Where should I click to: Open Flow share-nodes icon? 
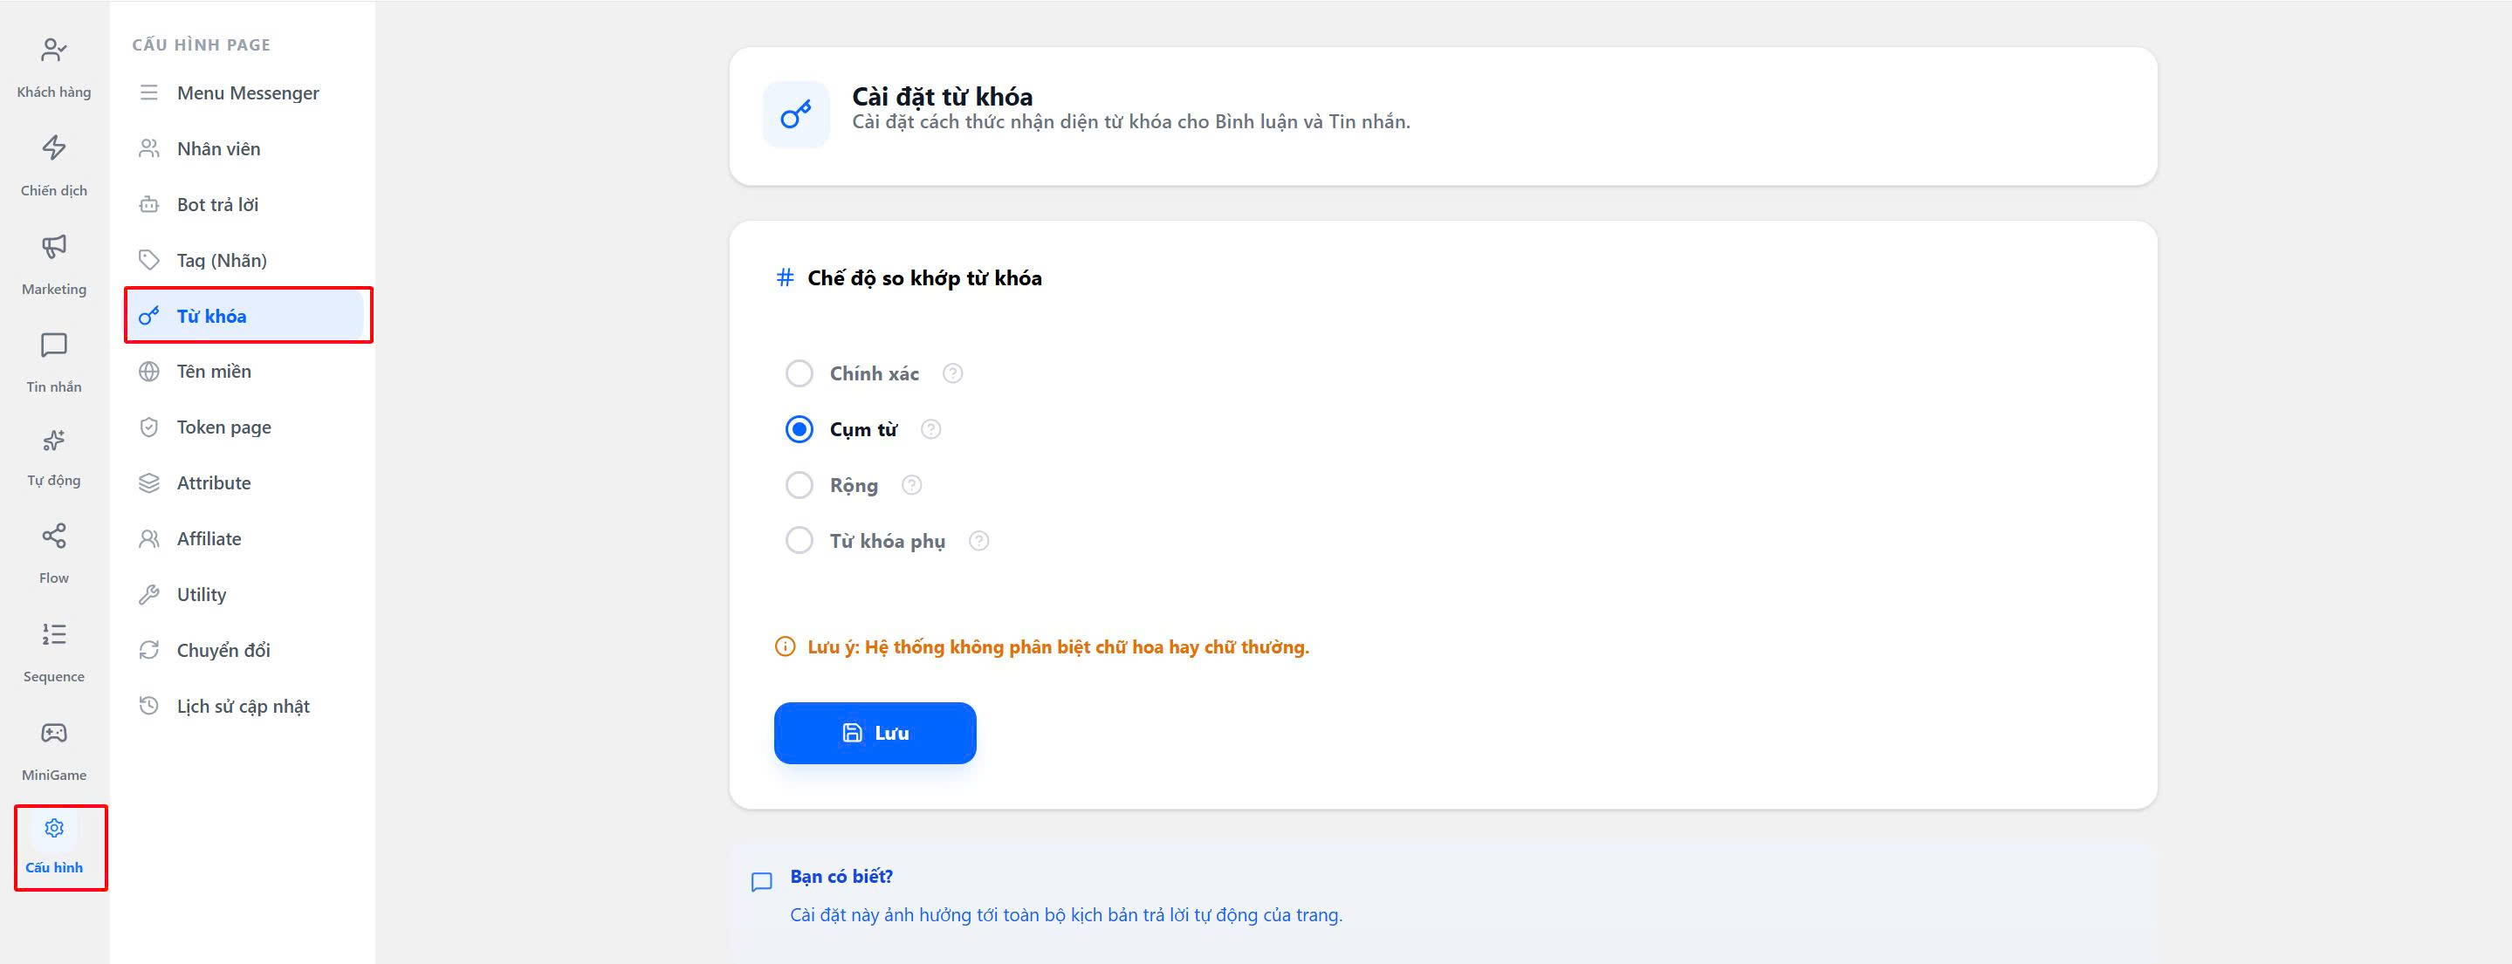pyautogui.click(x=53, y=537)
